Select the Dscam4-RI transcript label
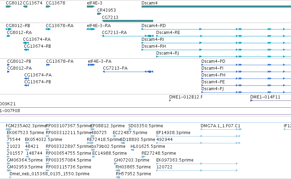This screenshot has width=291, height=179. 153,39
